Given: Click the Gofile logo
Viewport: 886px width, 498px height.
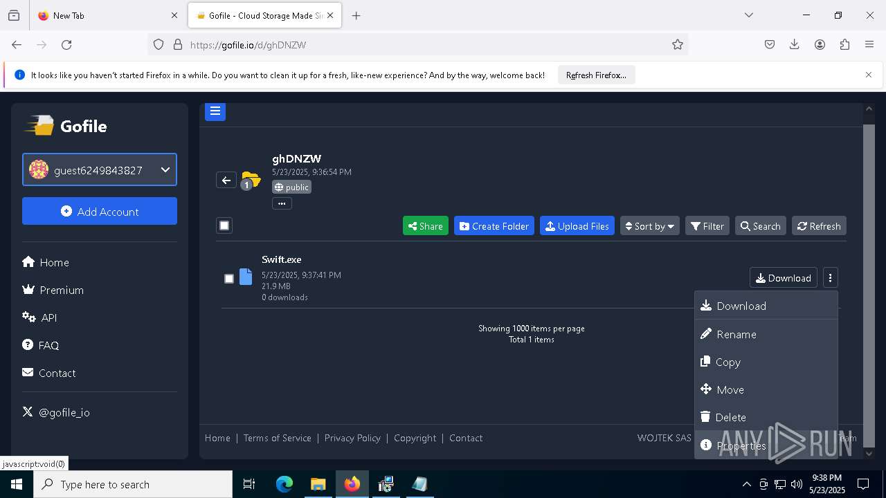Looking at the screenshot, I should [66, 126].
